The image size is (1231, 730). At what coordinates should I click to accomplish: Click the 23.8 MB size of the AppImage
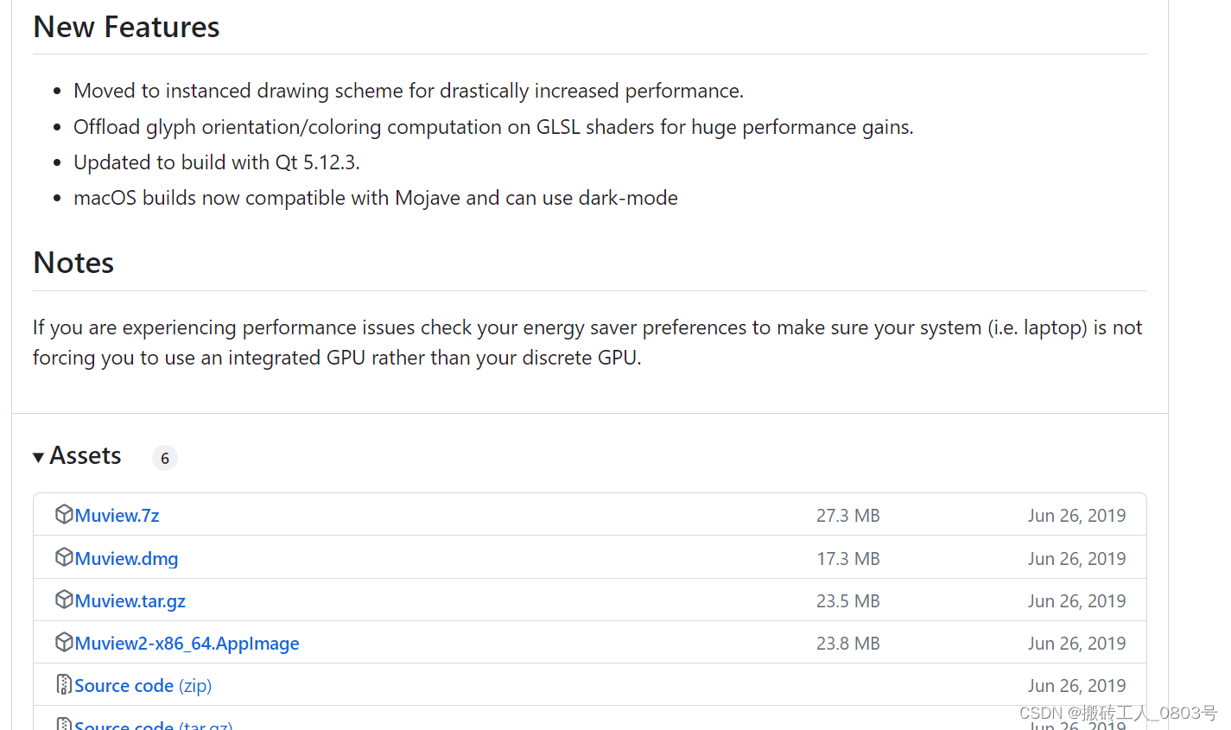pyautogui.click(x=848, y=644)
